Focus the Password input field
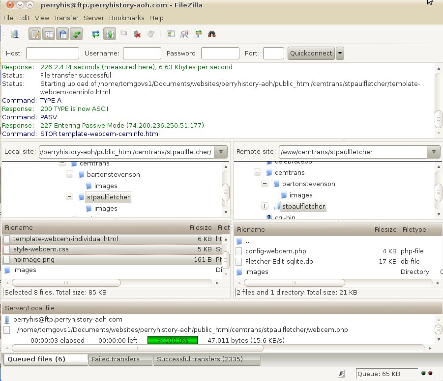Image resolution: width=443 pixels, height=381 pixels. (x=220, y=53)
